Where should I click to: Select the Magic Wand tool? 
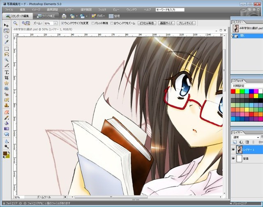(7, 60)
